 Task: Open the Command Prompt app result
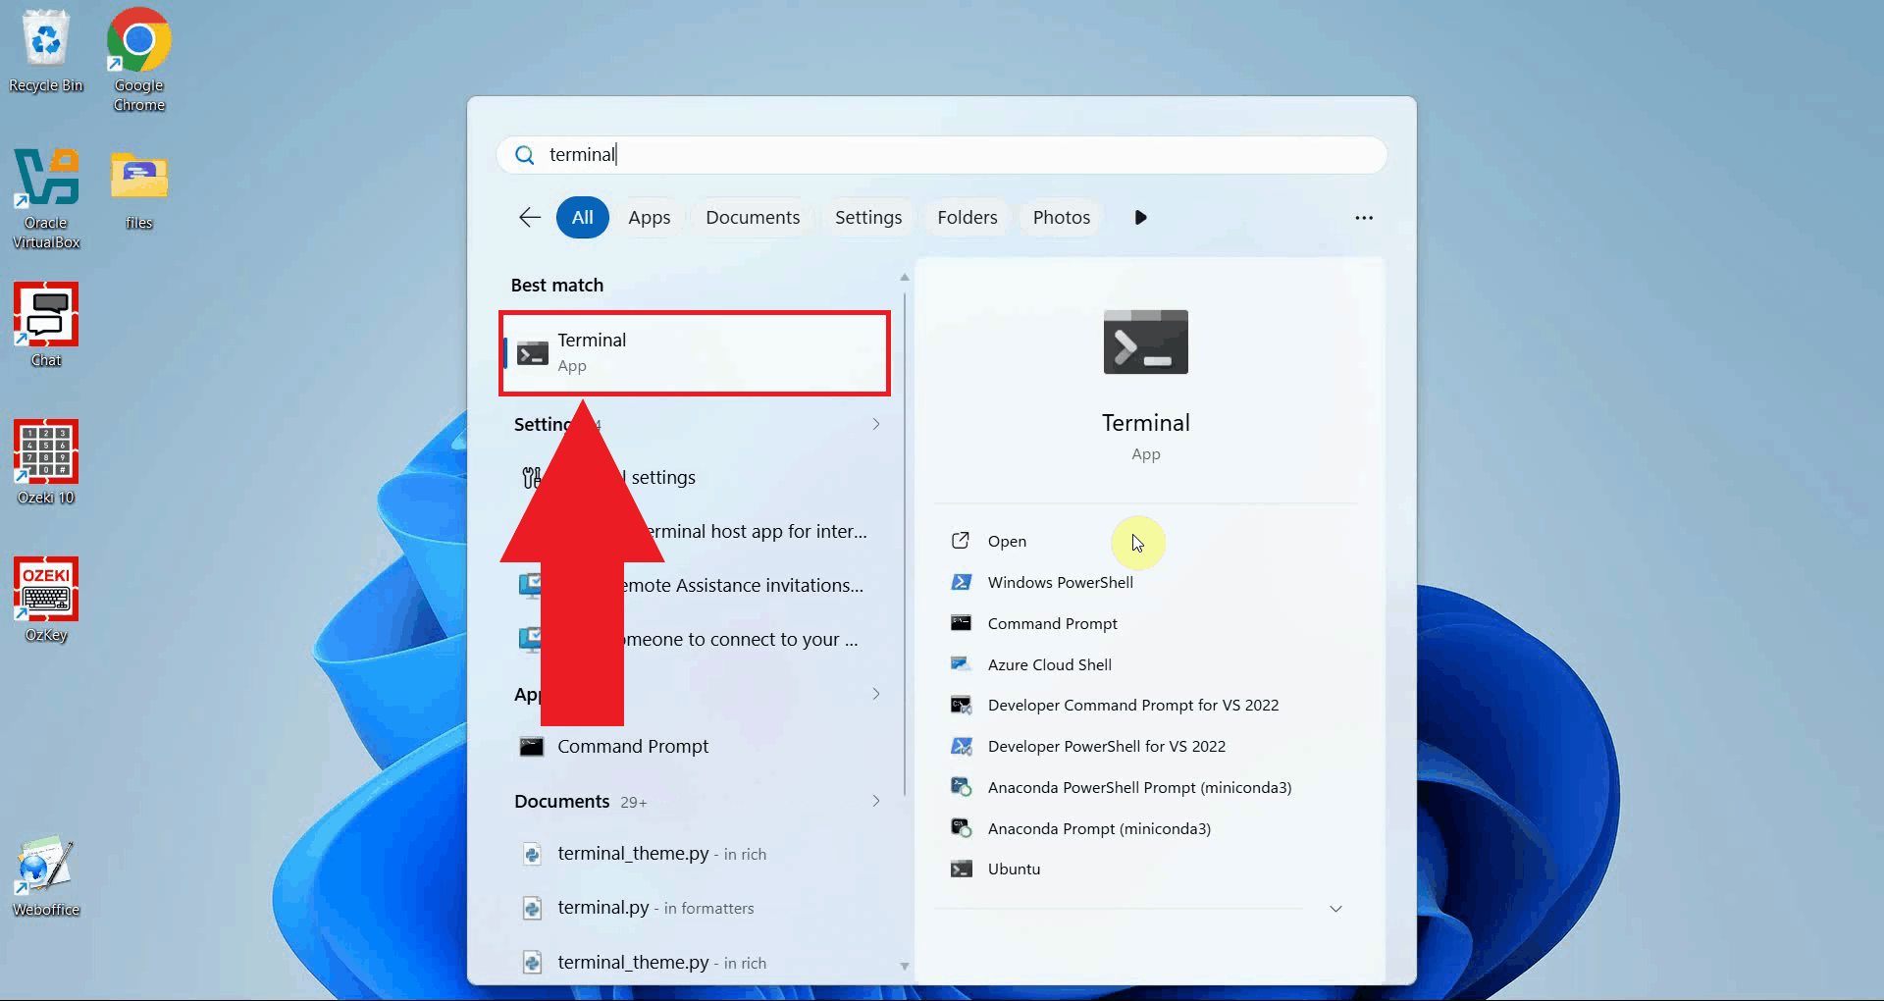(695, 747)
